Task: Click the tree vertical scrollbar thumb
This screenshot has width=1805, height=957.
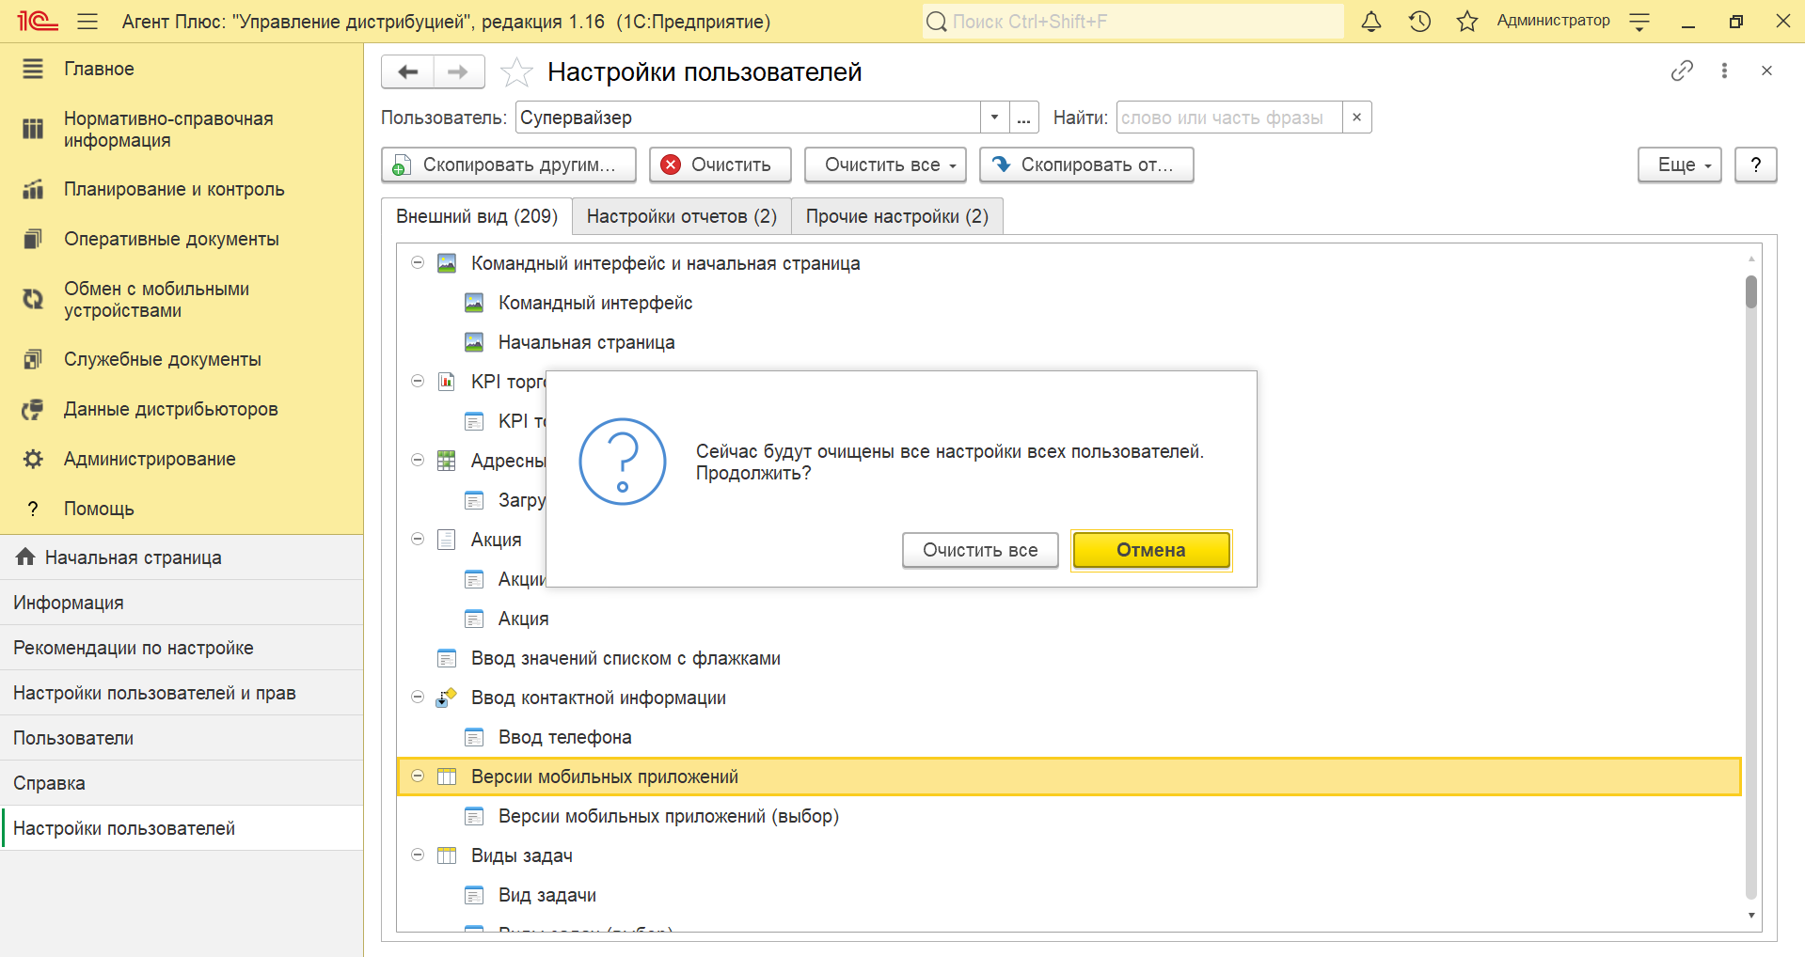Action: coord(1750,291)
